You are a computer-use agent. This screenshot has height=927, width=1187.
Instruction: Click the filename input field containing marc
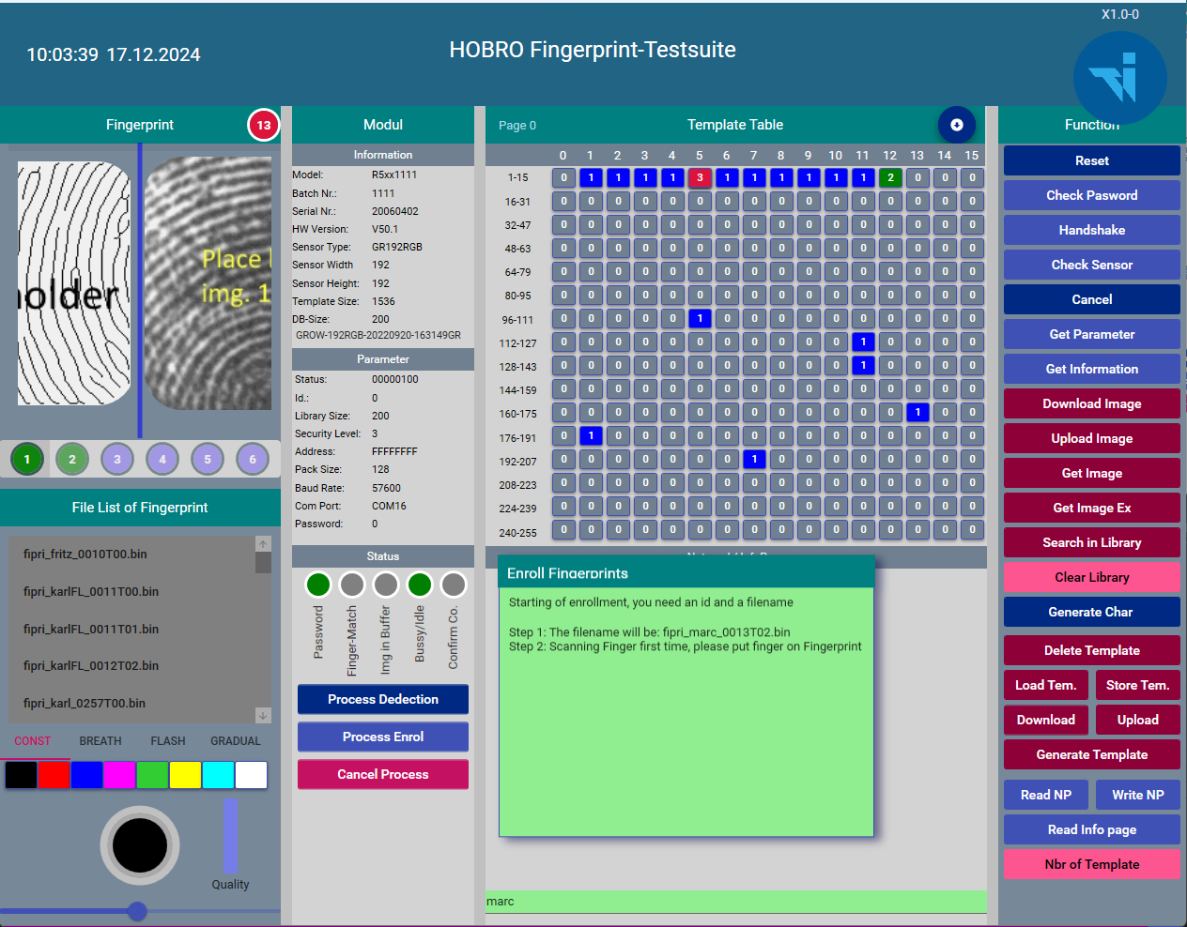coord(735,902)
